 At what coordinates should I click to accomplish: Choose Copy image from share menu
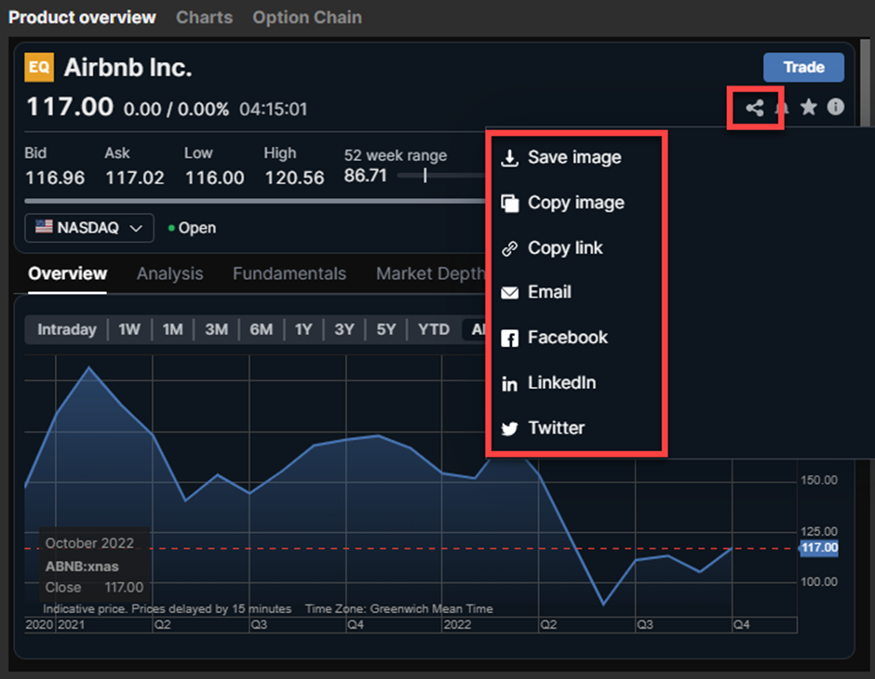(x=576, y=203)
